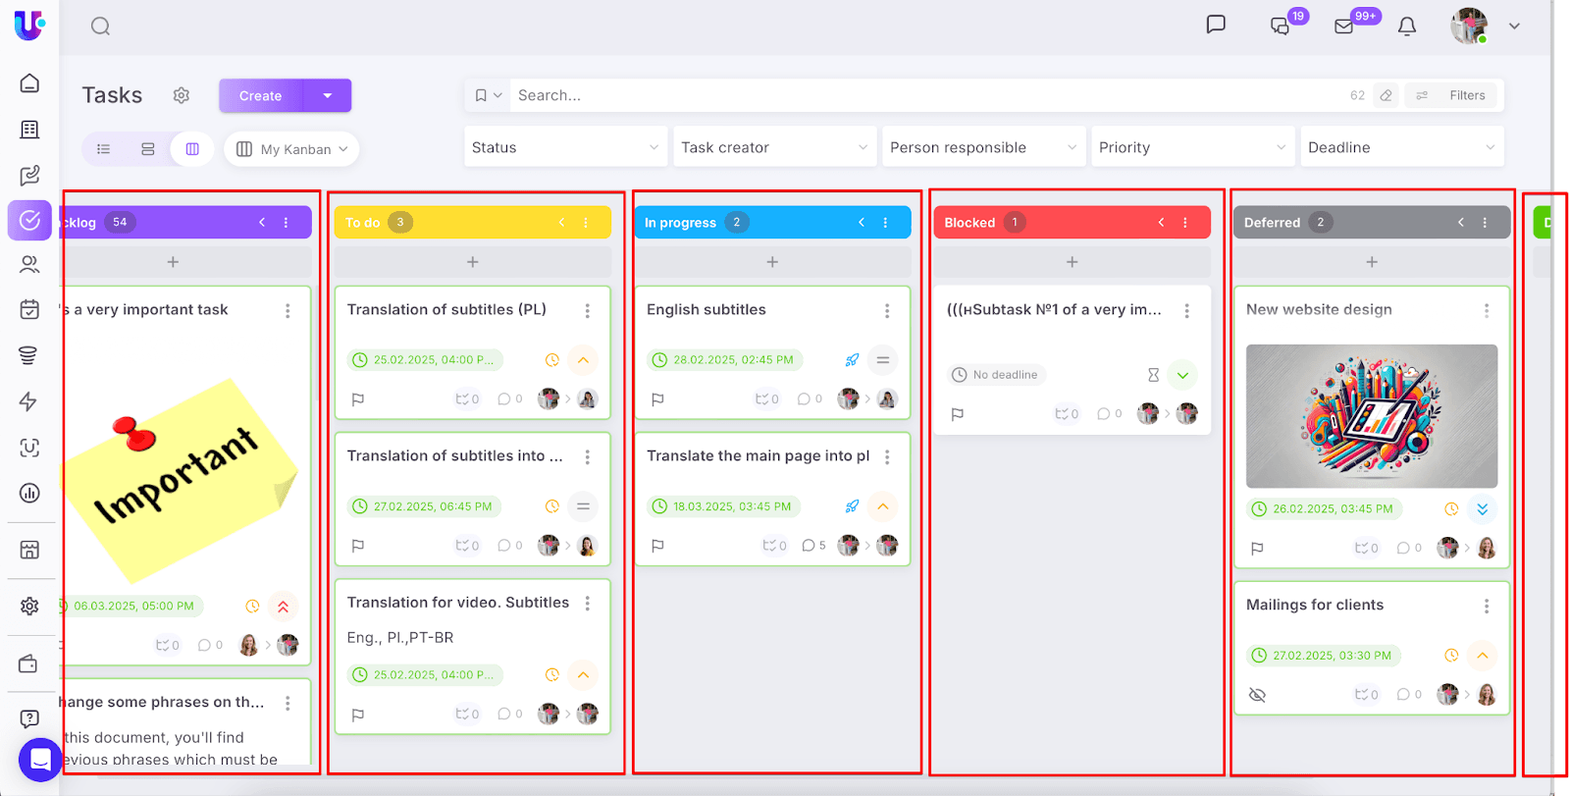Switch to the kanban board view toggle
The image size is (1570, 796).
(192, 149)
